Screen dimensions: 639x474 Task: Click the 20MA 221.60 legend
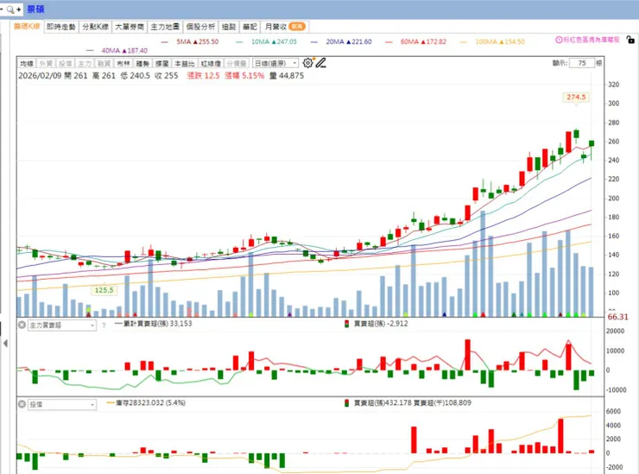click(x=341, y=41)
